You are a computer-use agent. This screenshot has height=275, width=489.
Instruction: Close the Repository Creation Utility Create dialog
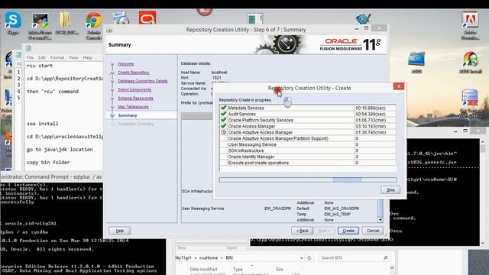399,86
